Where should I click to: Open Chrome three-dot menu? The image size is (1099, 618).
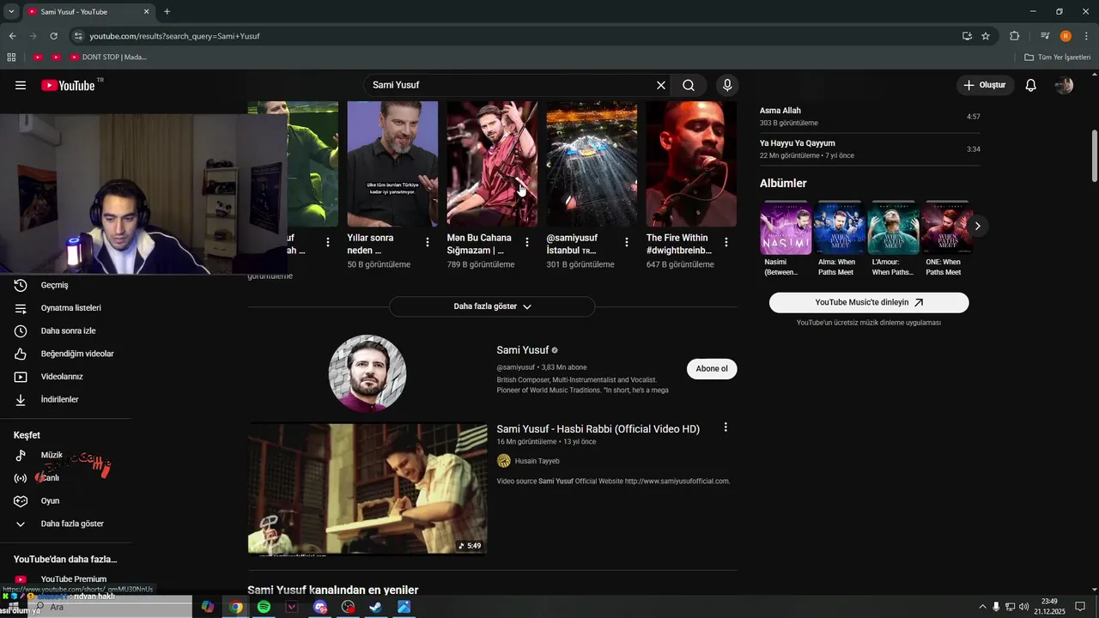coord(1087,36)
